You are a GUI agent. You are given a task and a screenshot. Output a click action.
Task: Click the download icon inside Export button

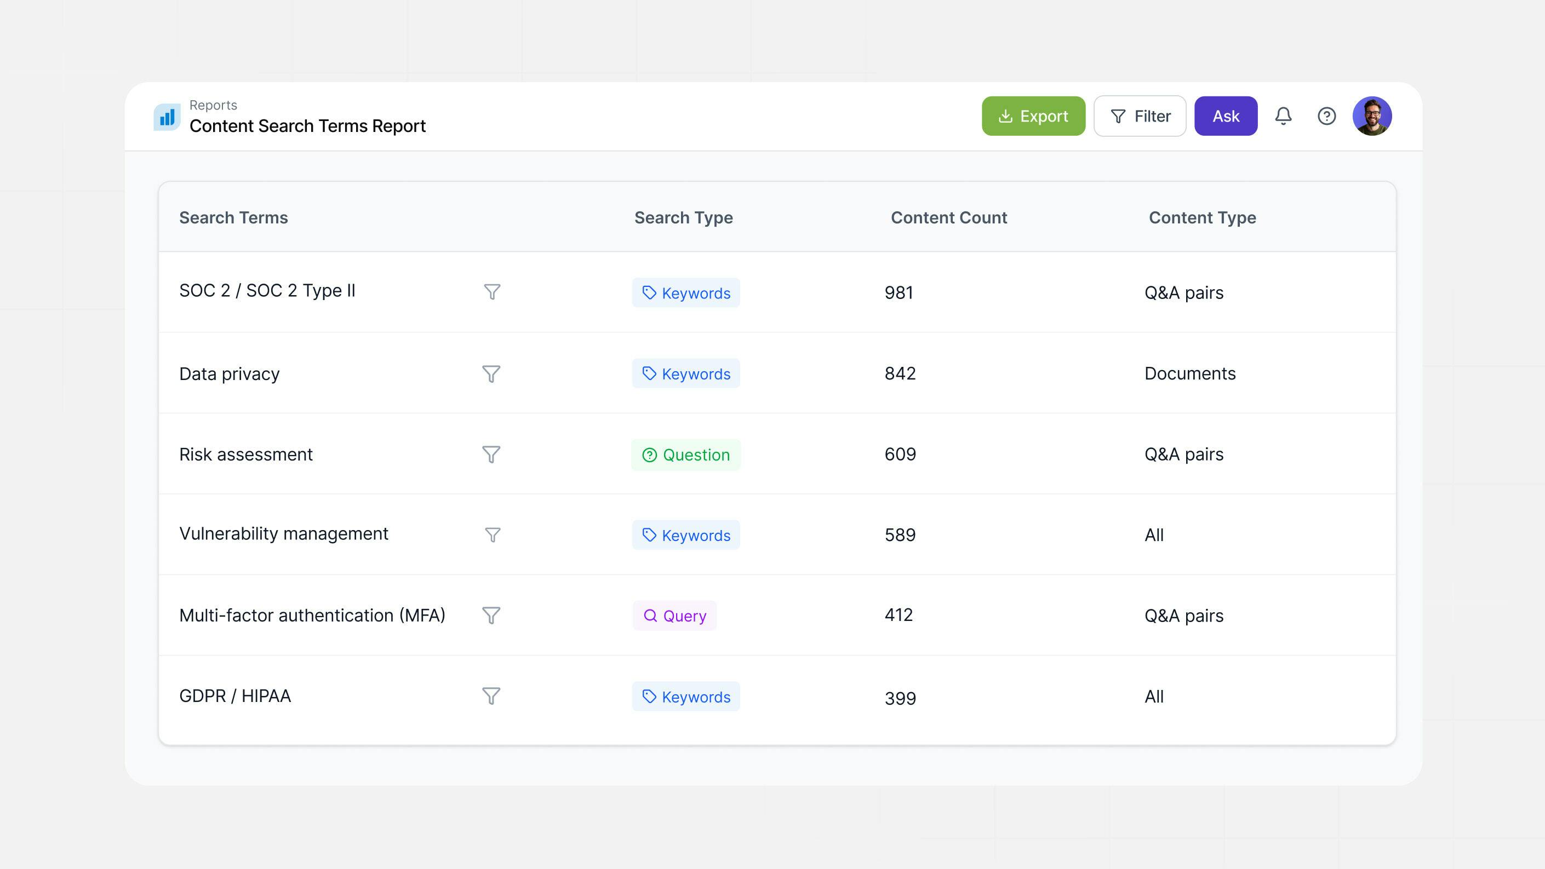coord(1006,116)
